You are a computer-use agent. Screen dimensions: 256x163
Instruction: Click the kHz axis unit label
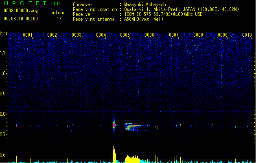4,33
